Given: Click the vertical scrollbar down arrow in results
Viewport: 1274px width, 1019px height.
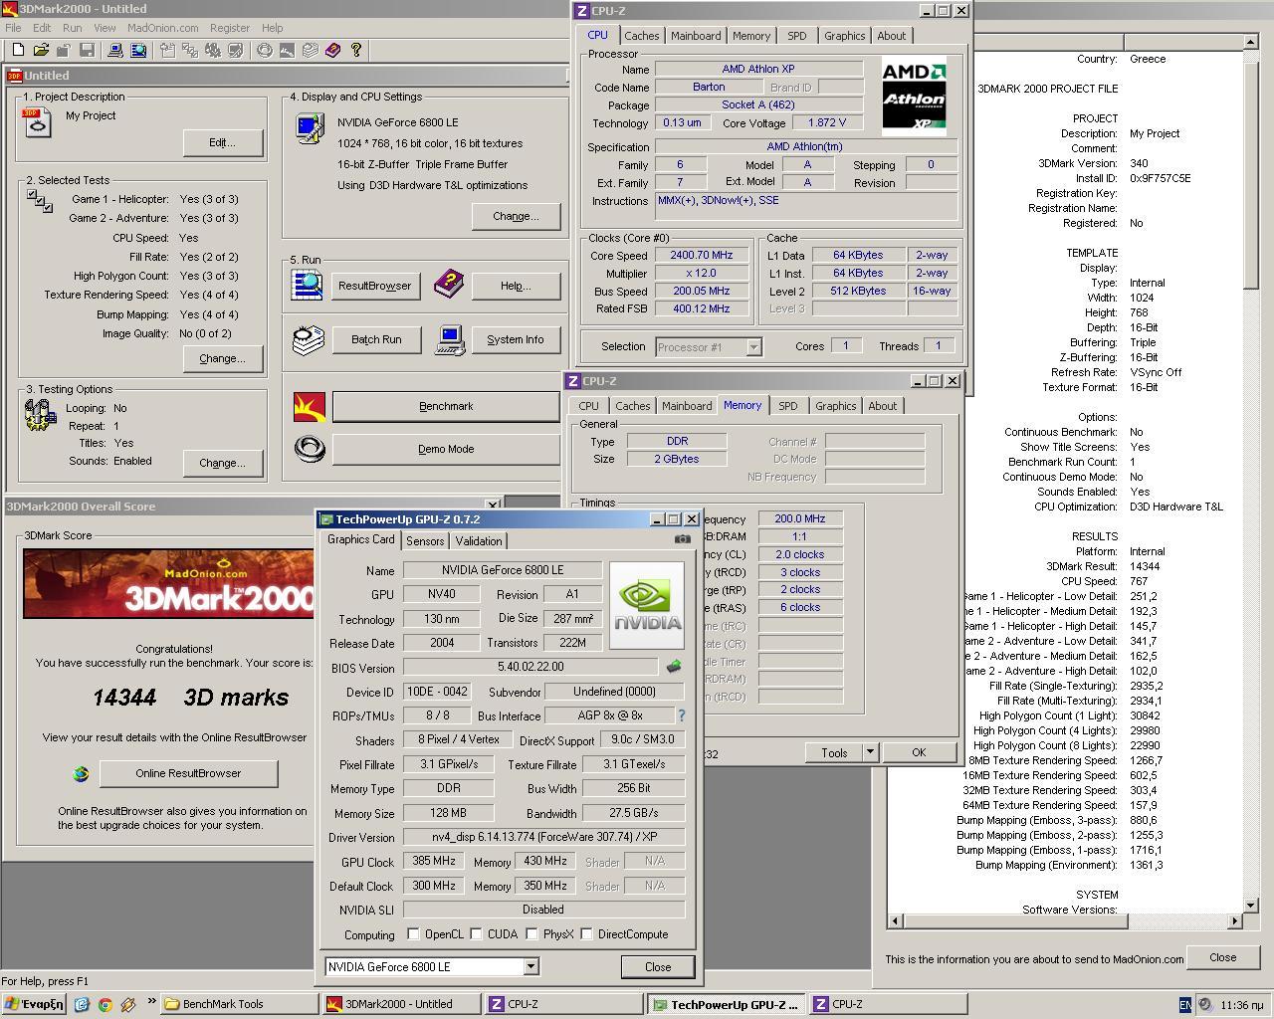Looking at the screenshot, I should [1251, 906].
